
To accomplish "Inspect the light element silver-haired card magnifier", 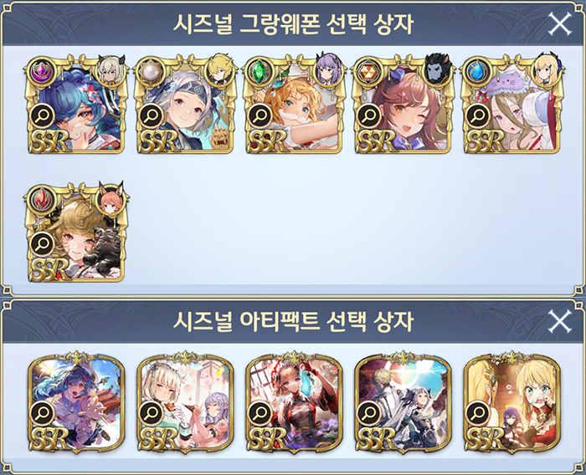I will coord(151,115).
